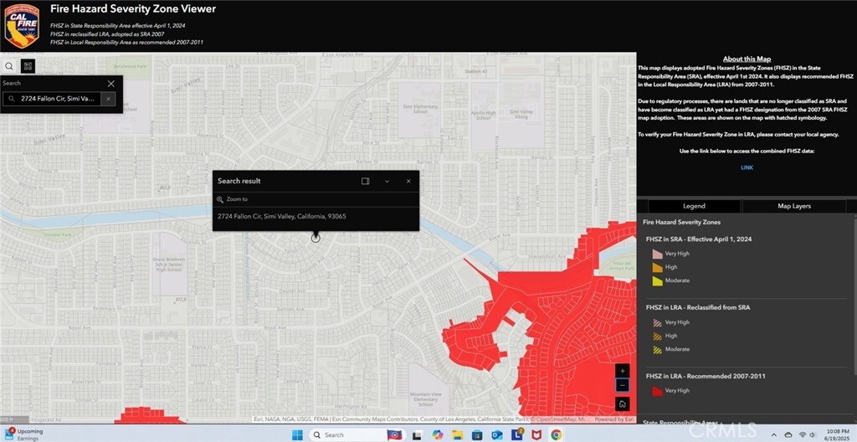The height and width of the screenshot is (442, 857).
Task: Click the 2724 Fallon Cir address result text
Action: [281, 216]
